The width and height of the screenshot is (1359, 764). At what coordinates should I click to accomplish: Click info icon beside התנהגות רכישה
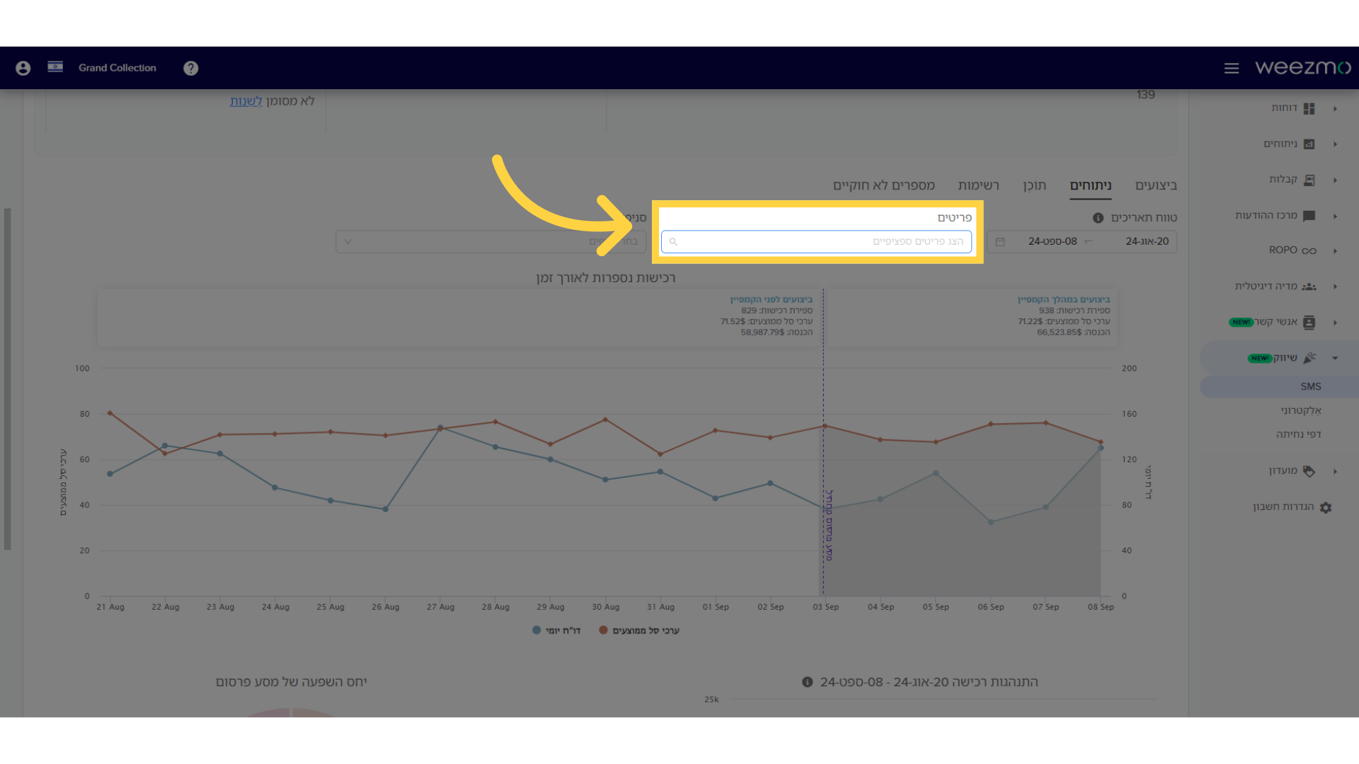click(x=807, y=682)
